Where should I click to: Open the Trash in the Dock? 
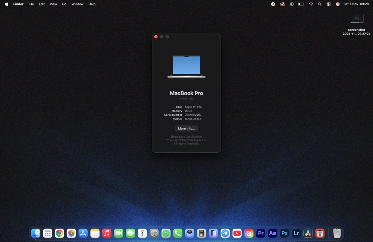pyautogui.click(x=337, y=233)
